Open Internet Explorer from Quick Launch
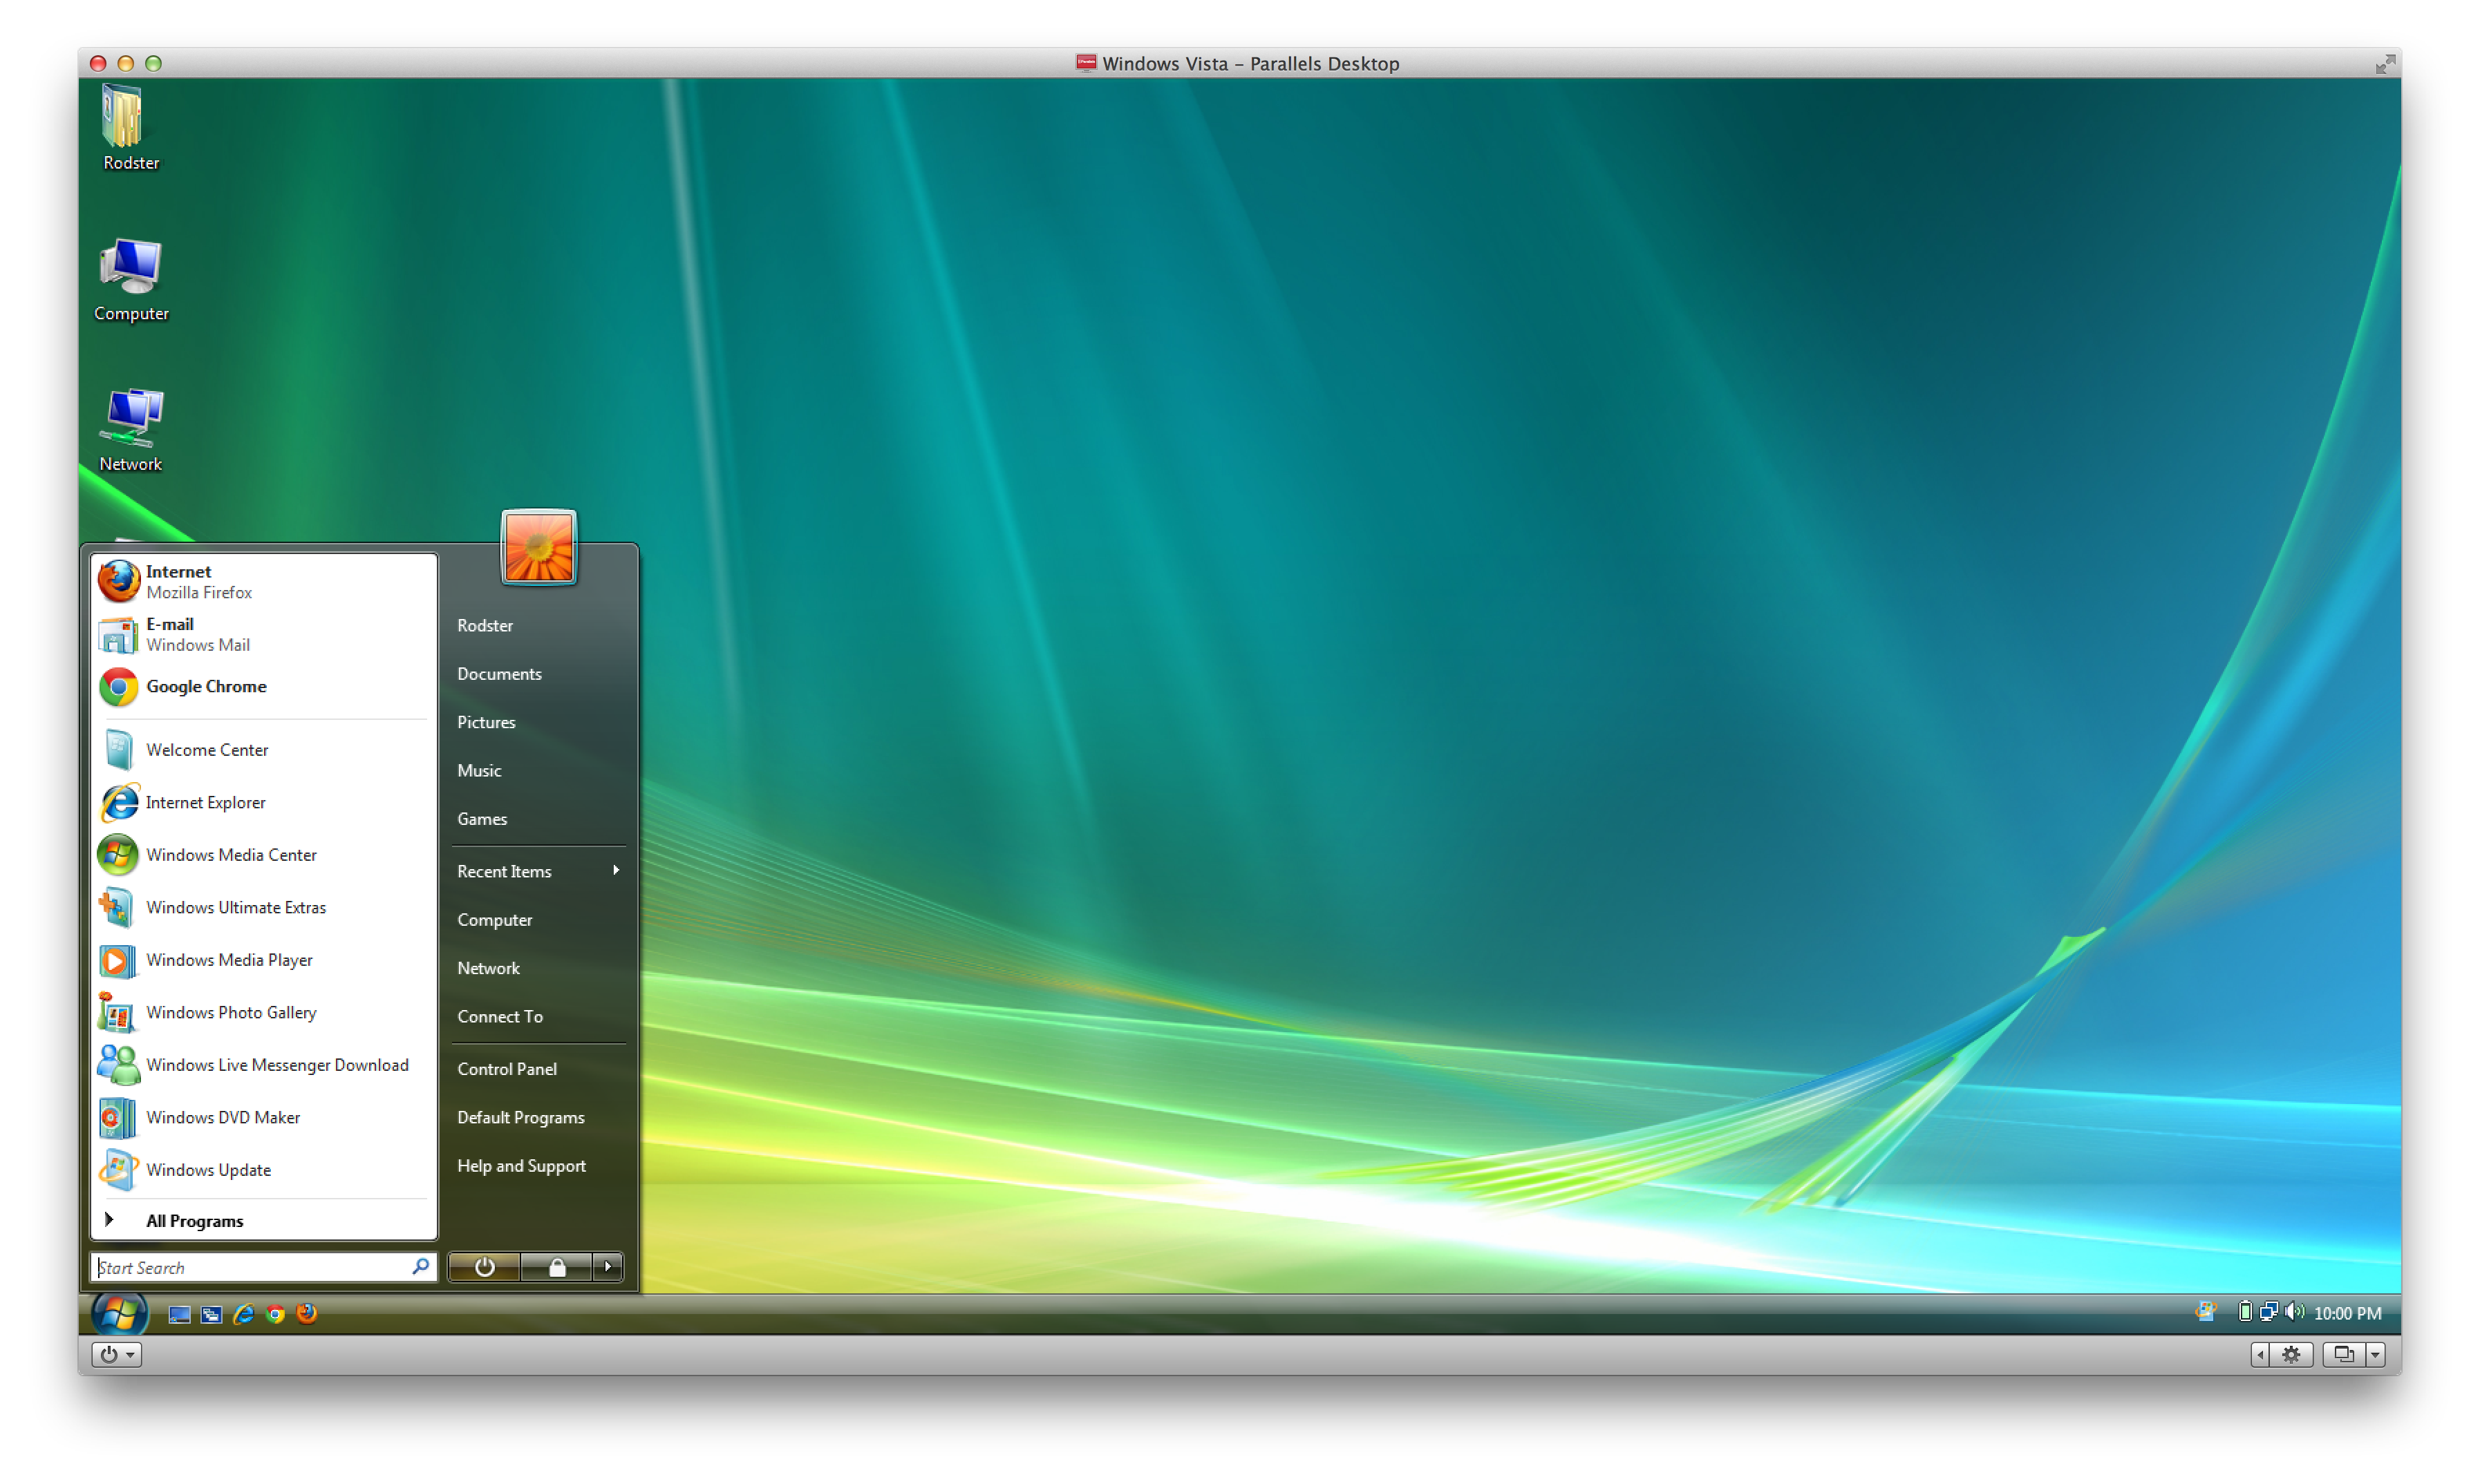This screenshot has width=2480, height=1484. coord(243,1315)
